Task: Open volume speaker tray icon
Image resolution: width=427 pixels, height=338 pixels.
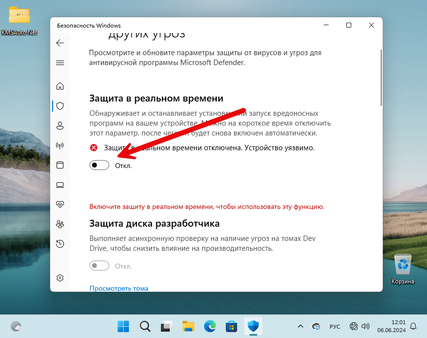Action: click(365, 326)
